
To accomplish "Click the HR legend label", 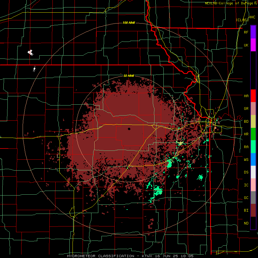I will [x=246, y=134].
